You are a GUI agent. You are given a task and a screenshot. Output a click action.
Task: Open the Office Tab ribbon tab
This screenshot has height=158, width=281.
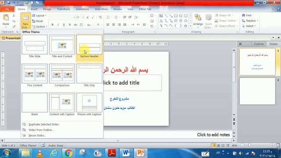pos(145,9)
